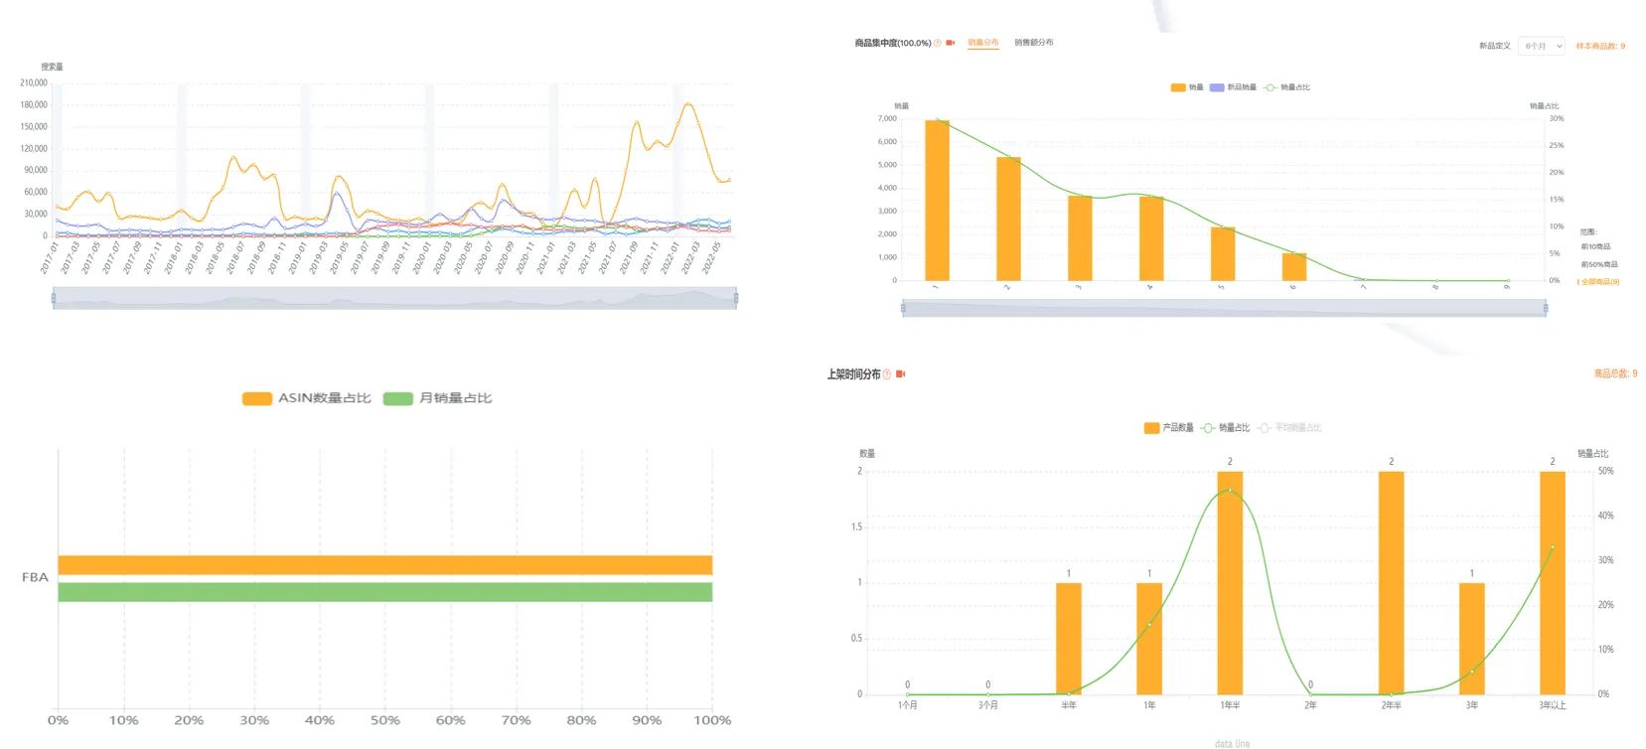
Task: Toggle the 销量占比 legend in concentration chart
Action: pos(1286,87)
